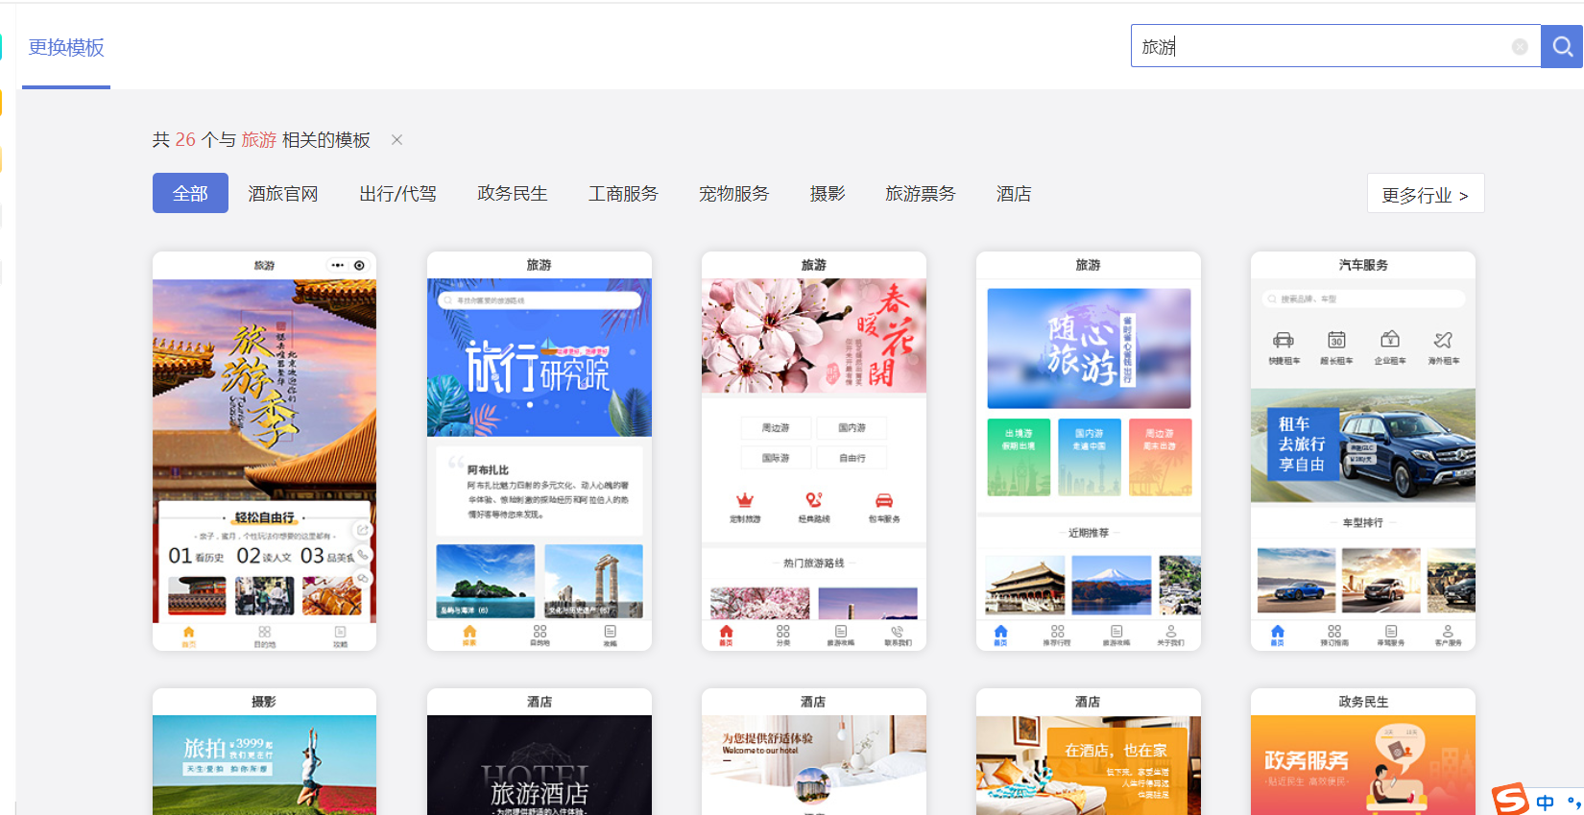Click 国际游 button in third template
1584x815 pixels.
(776, 458)
